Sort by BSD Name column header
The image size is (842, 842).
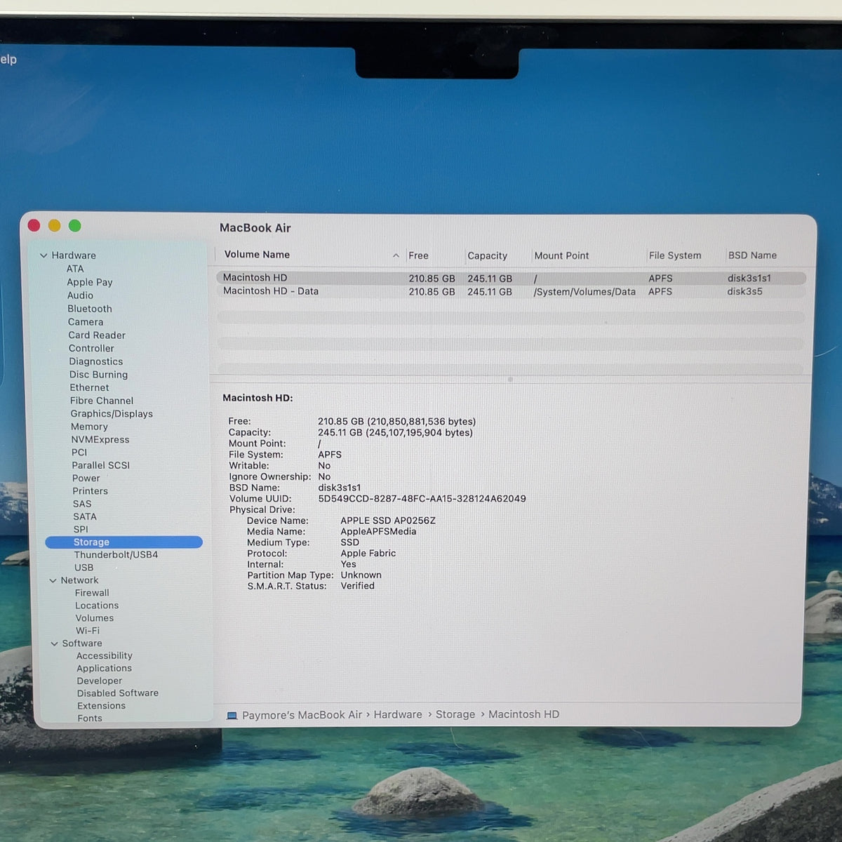pos(752,255)
